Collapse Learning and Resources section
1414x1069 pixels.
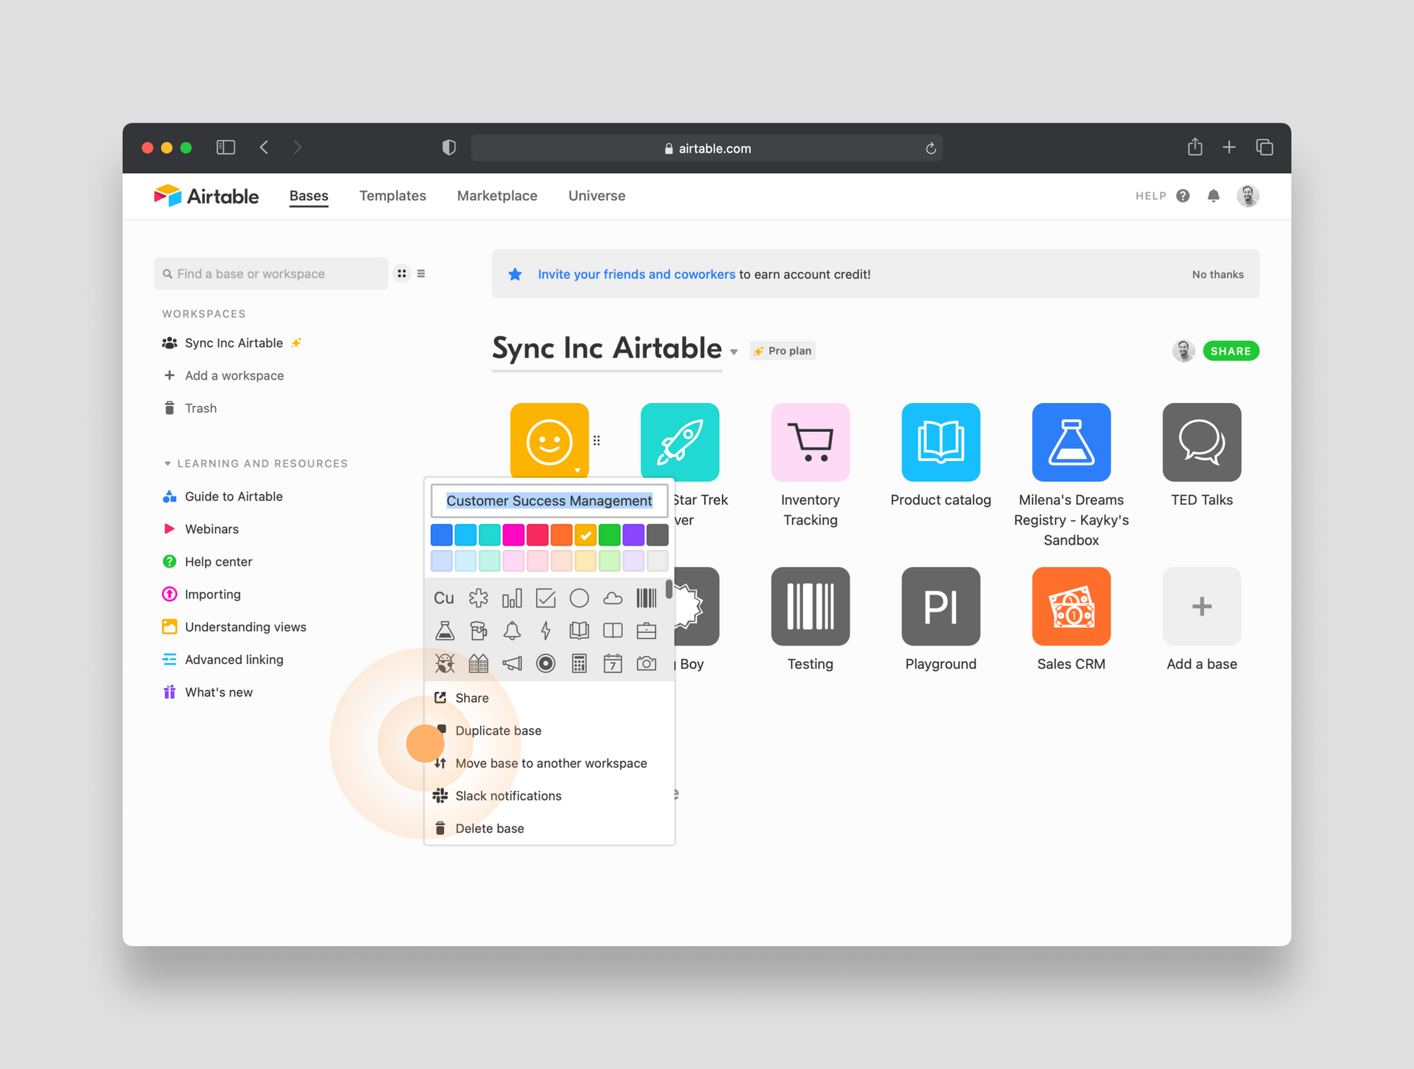tap(168, 464)
